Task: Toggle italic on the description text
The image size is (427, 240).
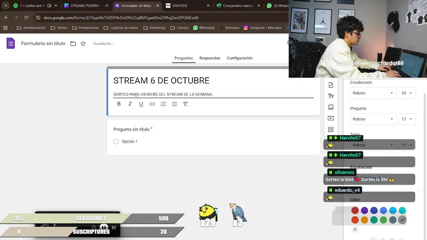Action: [x=130, y=104]
